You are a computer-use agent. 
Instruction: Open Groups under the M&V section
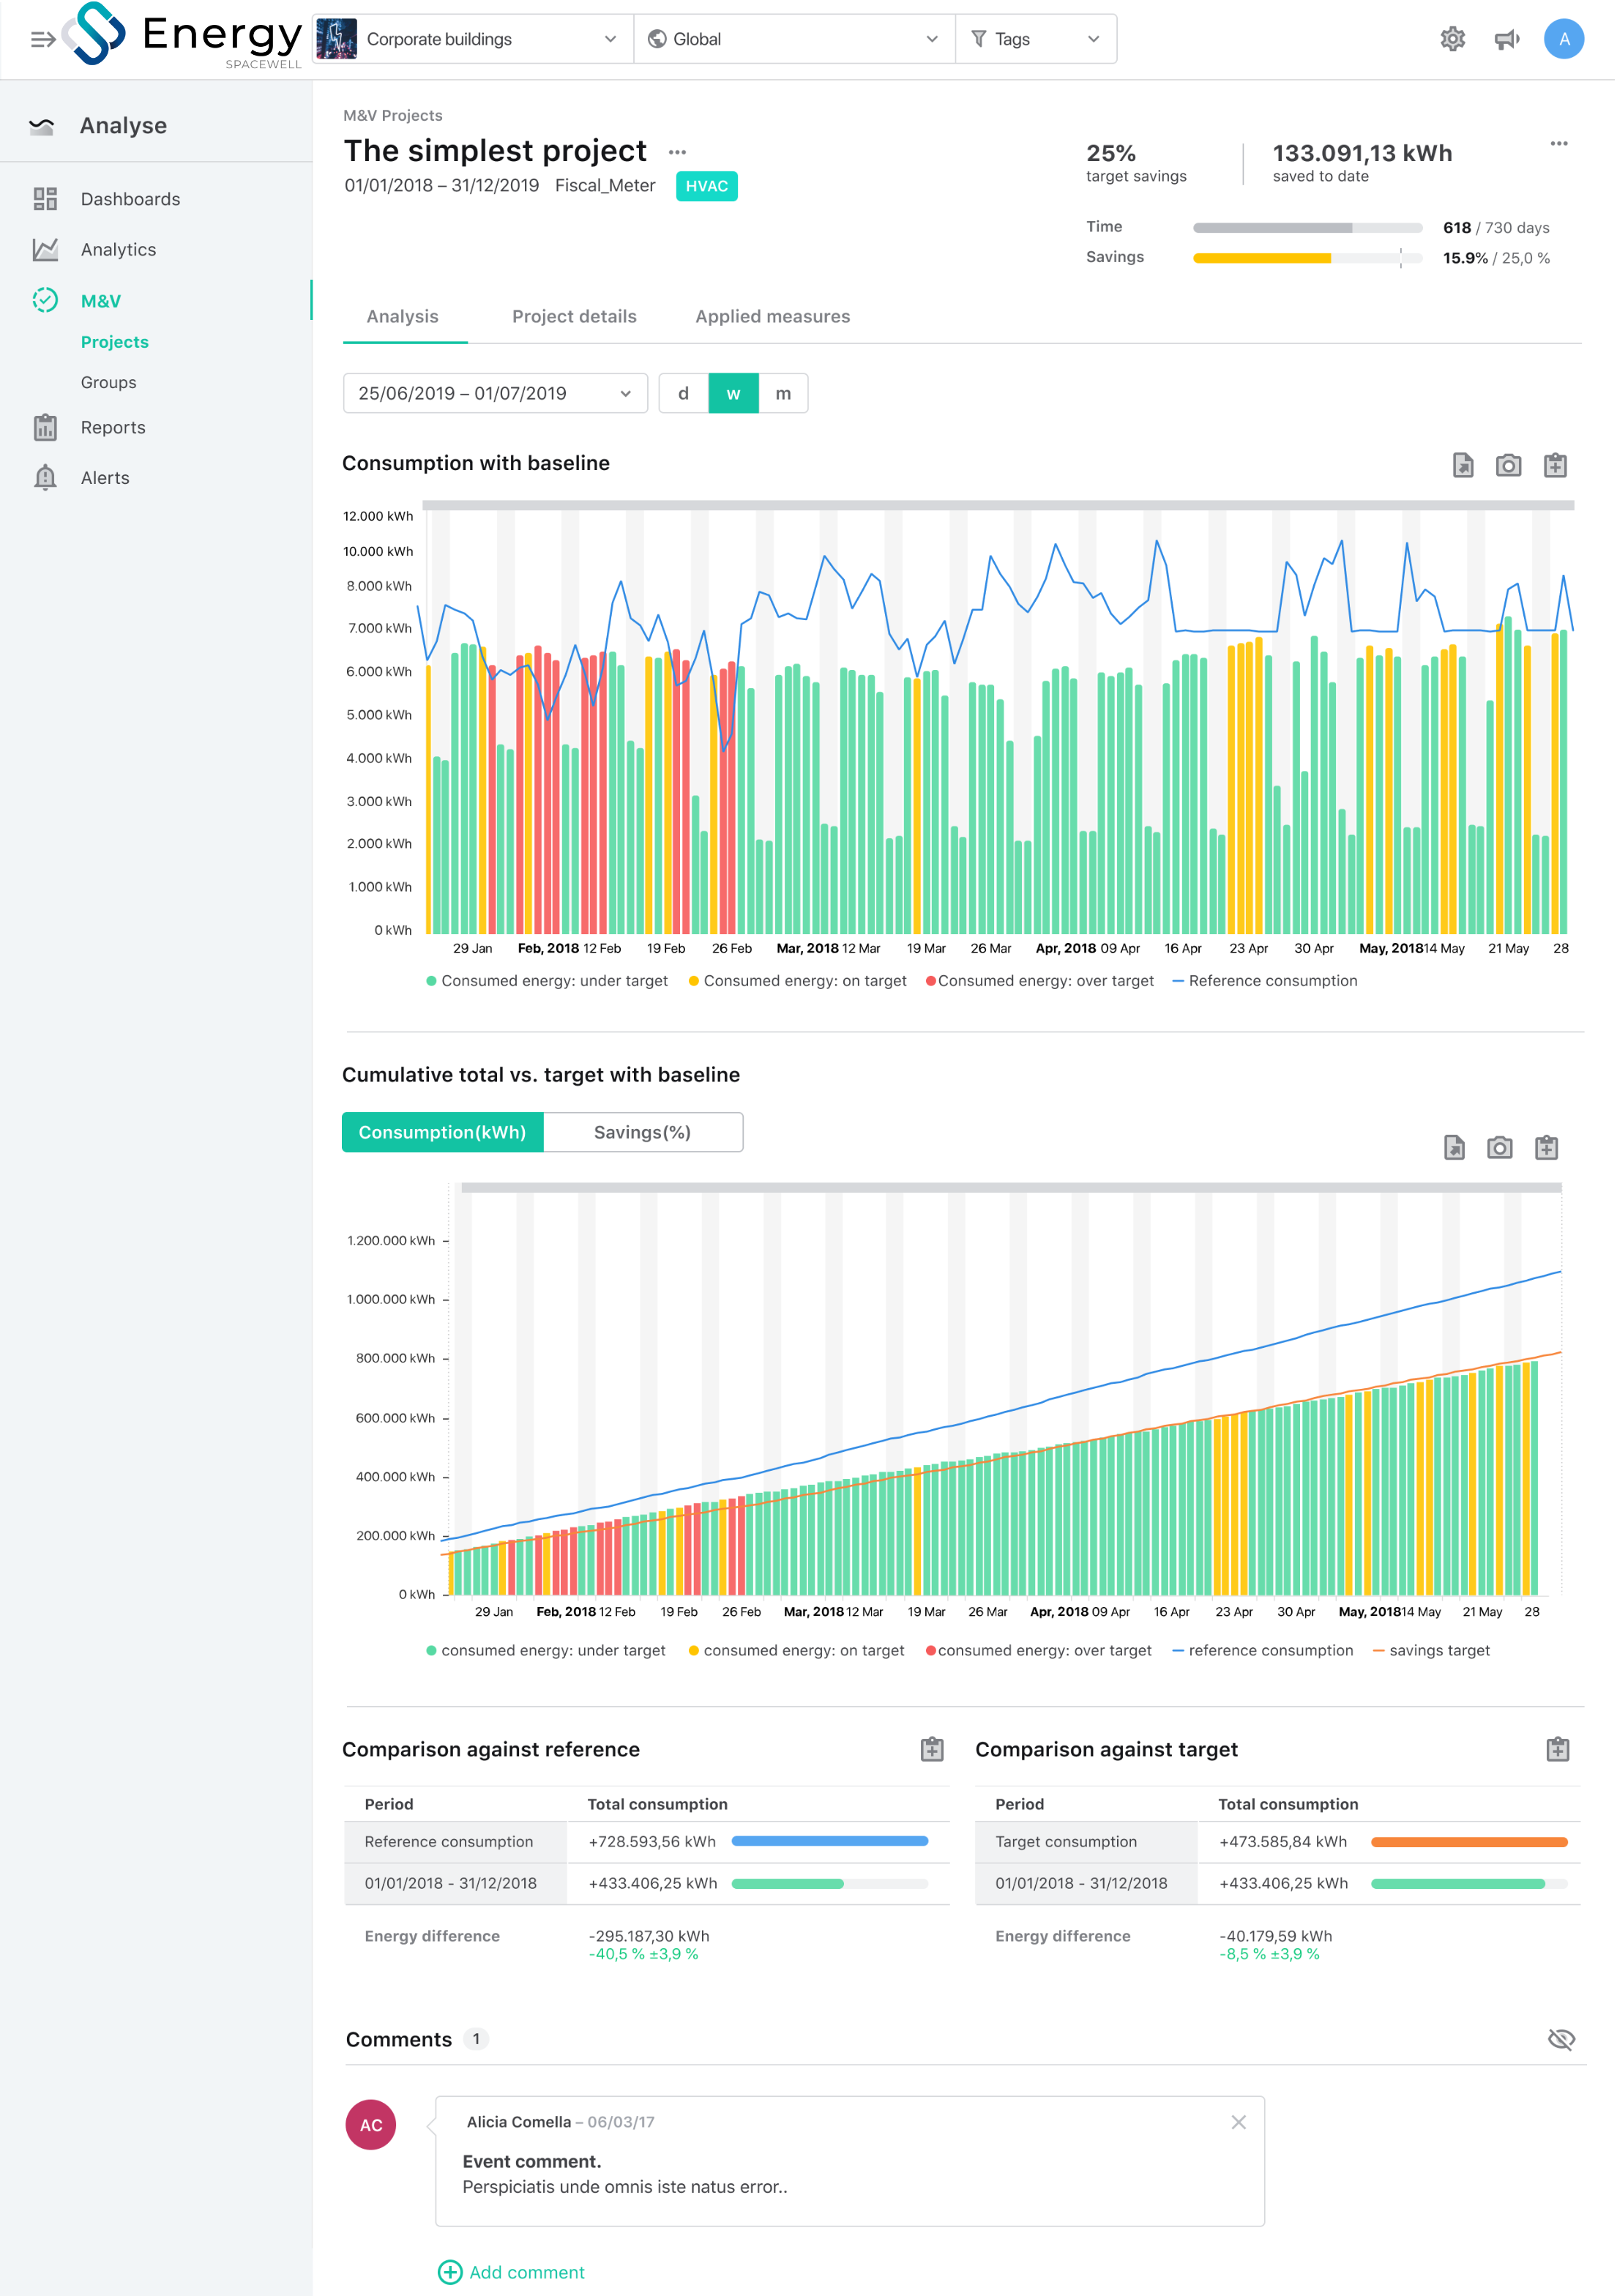[x=108, y=382]
